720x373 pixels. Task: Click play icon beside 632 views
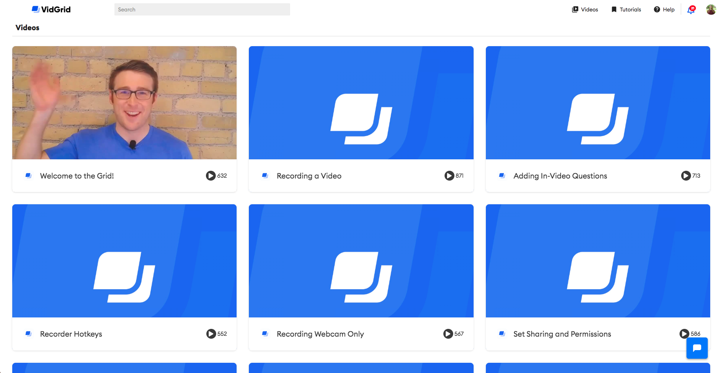click(211, 176)
